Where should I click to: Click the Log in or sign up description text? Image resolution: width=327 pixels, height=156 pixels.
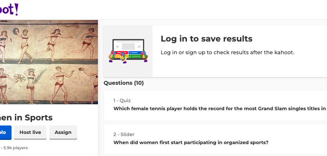(x=227, y=53)
